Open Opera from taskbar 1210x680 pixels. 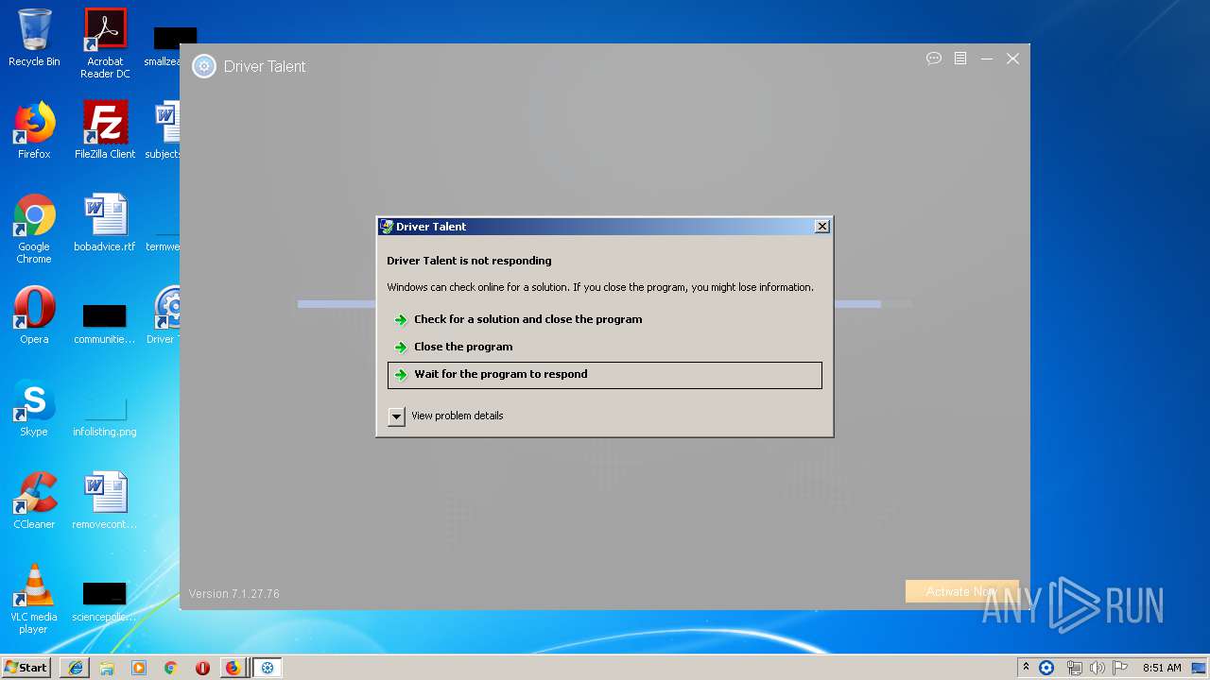(202, 668)
